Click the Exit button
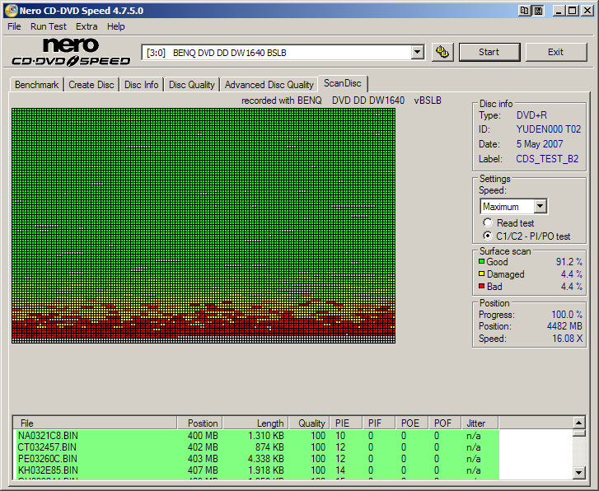Image resolution: width=599 pixels, height=491 pixels. (x=556, y=52)
